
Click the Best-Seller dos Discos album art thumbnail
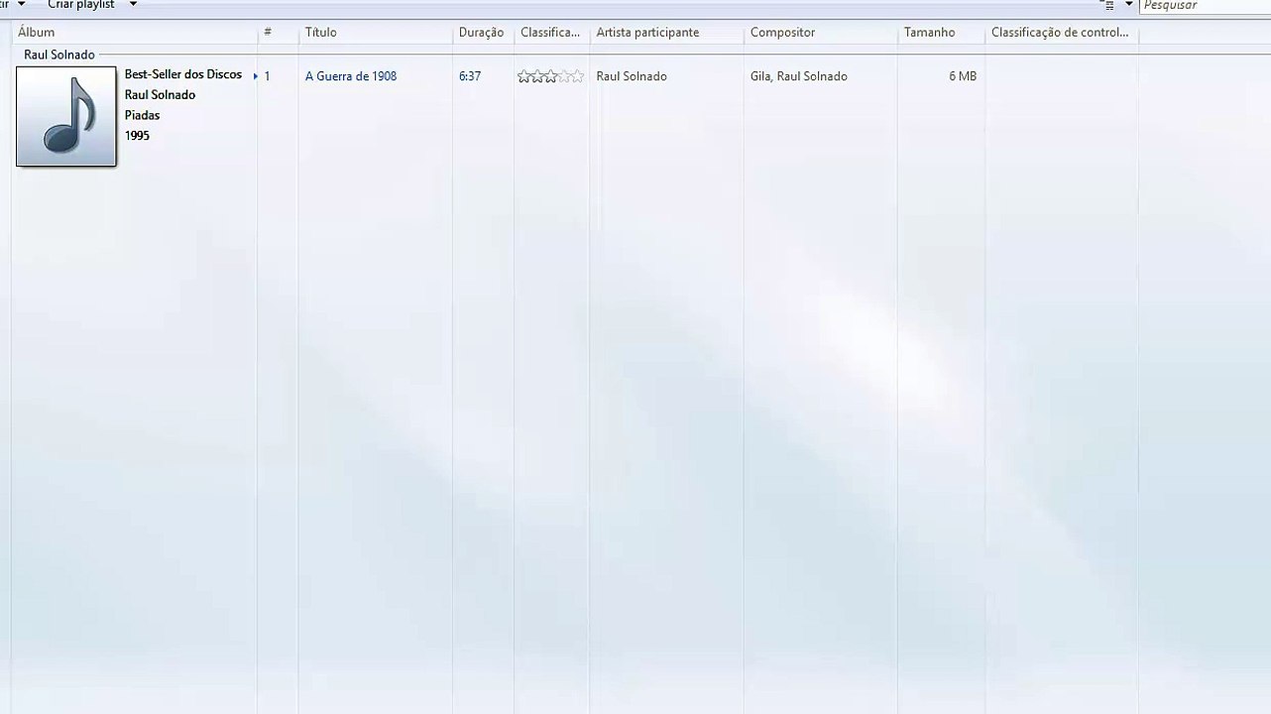pos(66,116)
